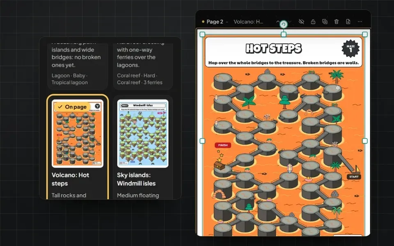Screen dimensions: 394x246
Task: Move page up with the up chevron
Action: [x=278, y=22]
